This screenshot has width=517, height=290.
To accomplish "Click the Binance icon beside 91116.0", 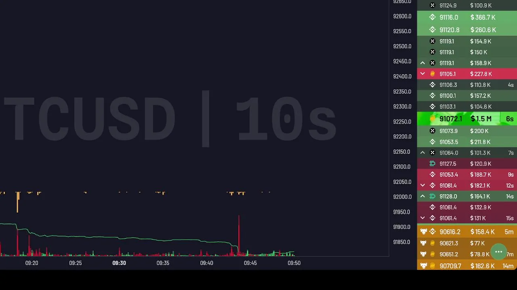I will click(432, 17).
